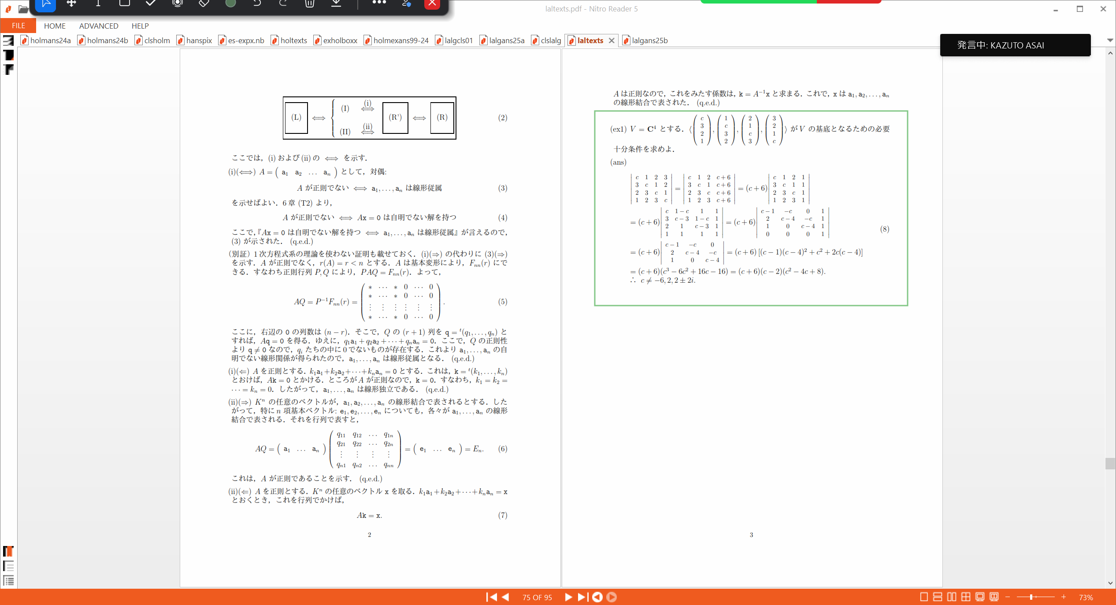
Task: Go to the first page
Action: [491, 597]
